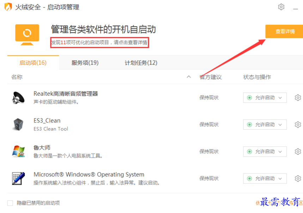Click the 发现11项可优化的启动项目 message

click(99, 42)
